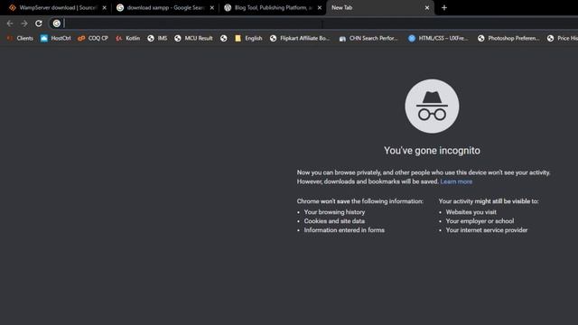578x325 pixels.
Task: Open the IMS bookmark
Action: [157, 38]
